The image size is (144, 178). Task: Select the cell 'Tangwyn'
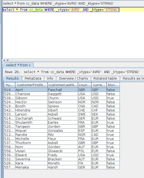point(31,127)
